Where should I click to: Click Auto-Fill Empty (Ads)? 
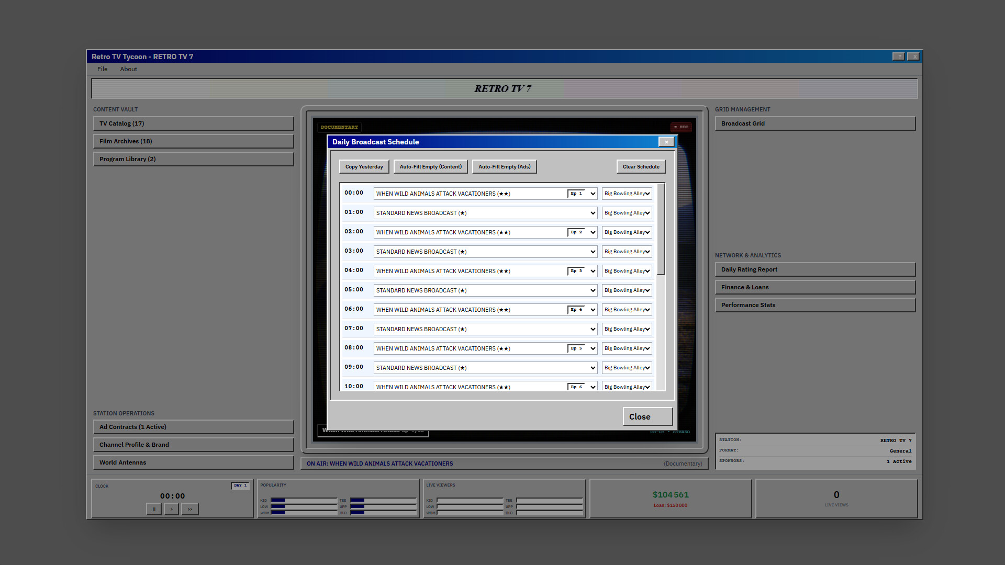click(505, 167)
